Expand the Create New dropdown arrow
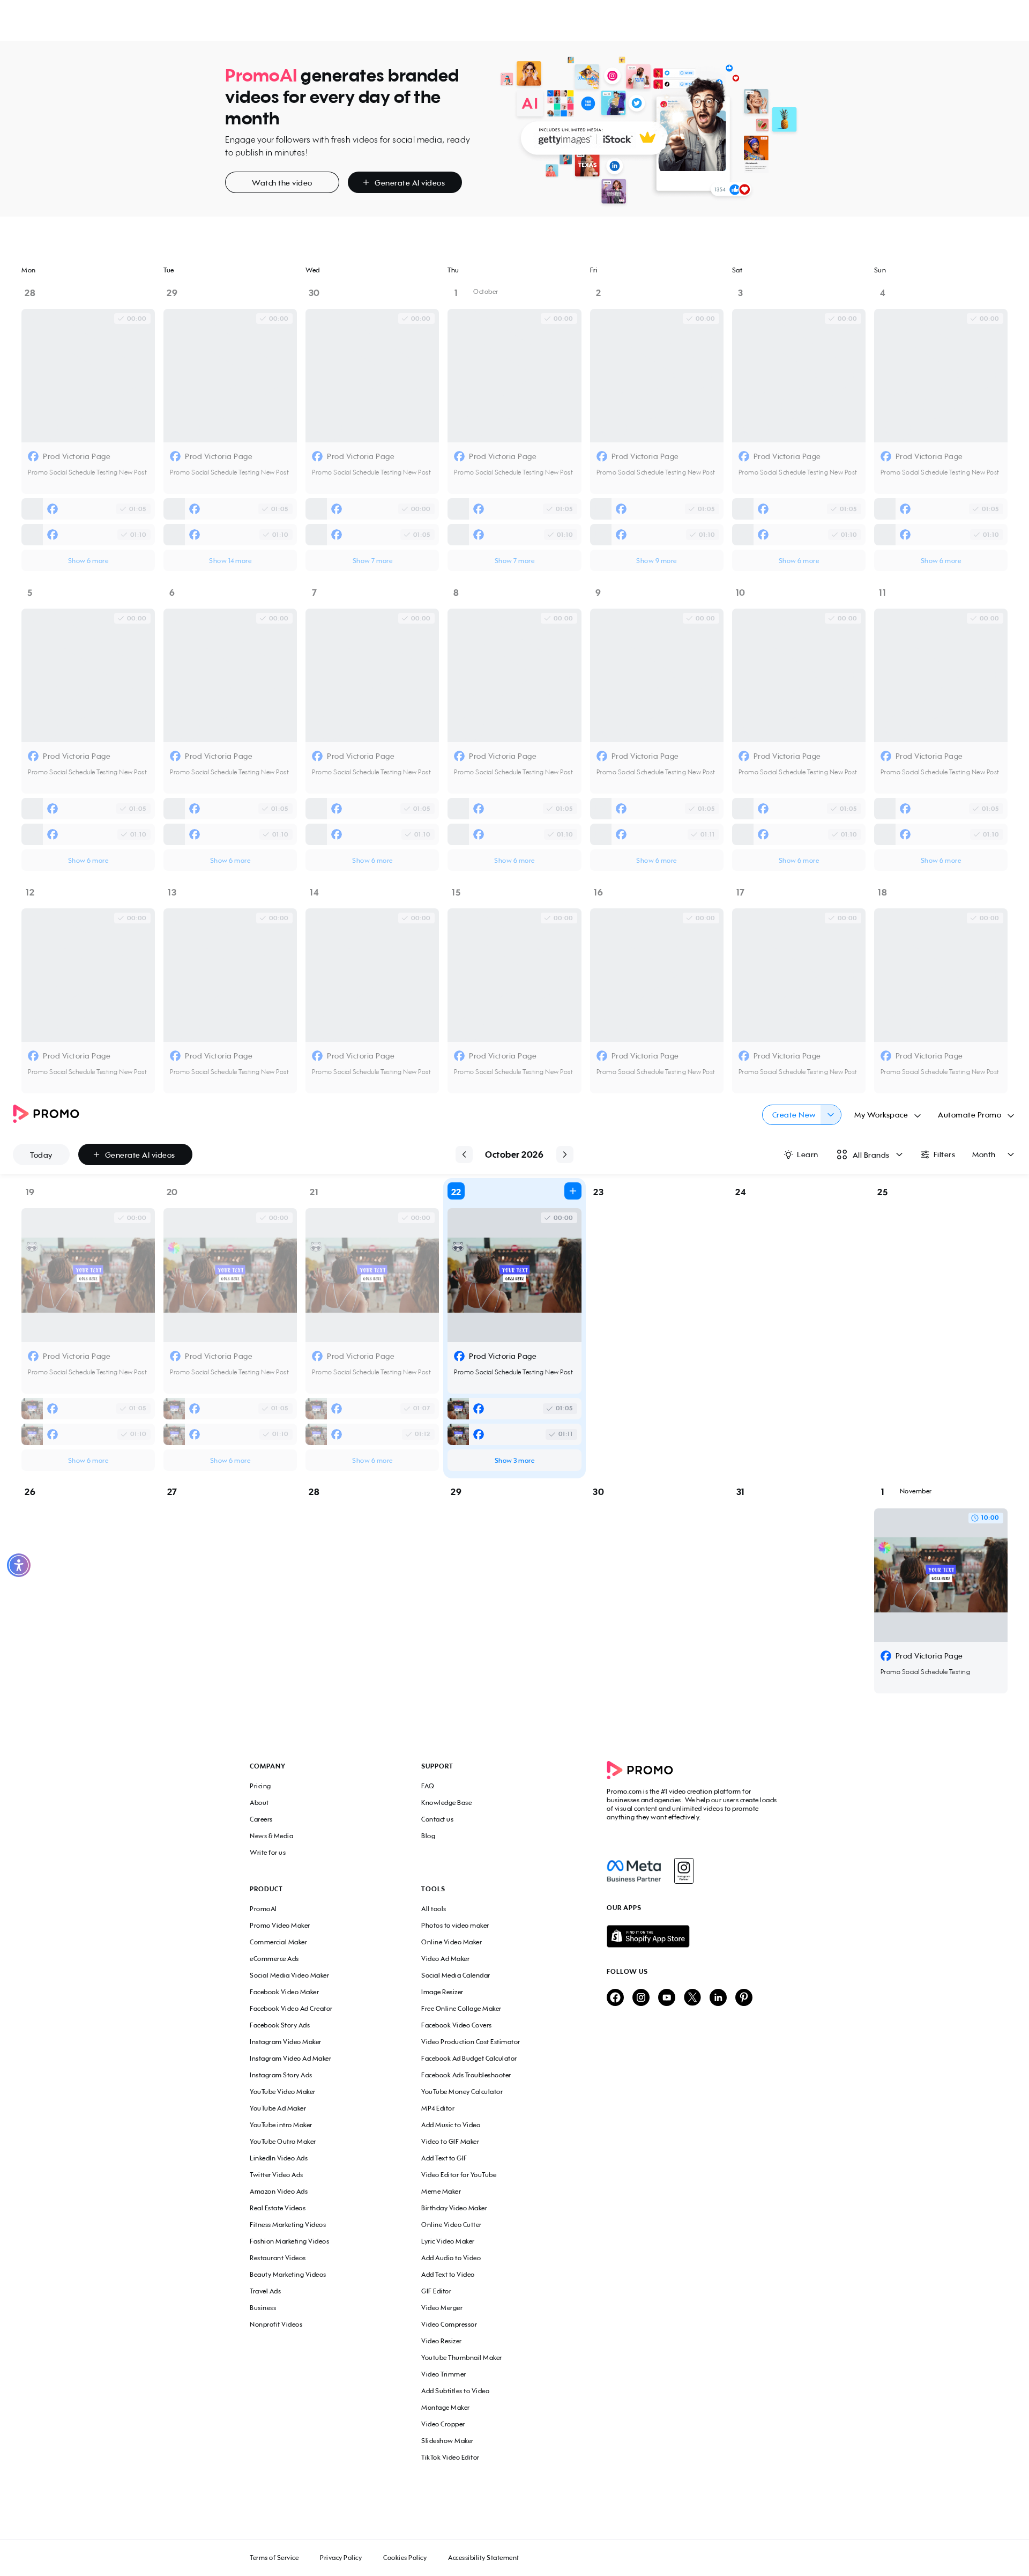 (831, 1114)
